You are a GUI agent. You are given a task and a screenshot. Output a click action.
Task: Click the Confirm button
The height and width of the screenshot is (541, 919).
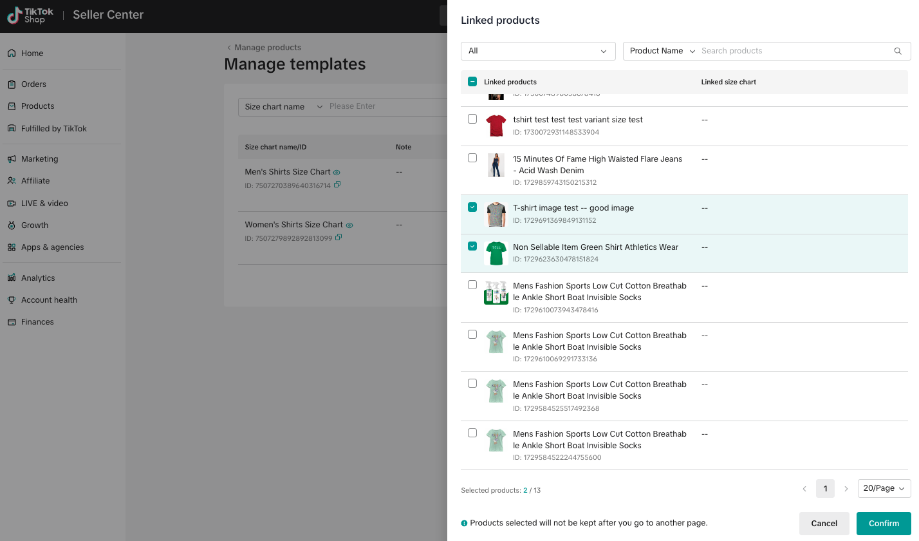click(883, 524)
